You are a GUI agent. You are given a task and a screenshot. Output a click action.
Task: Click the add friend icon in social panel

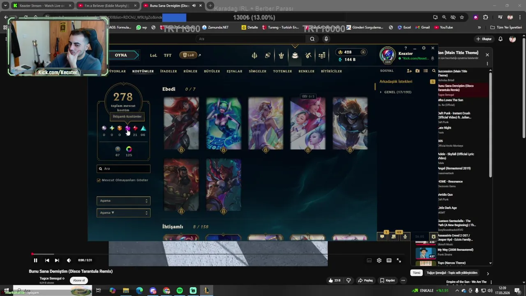(409, 71)
